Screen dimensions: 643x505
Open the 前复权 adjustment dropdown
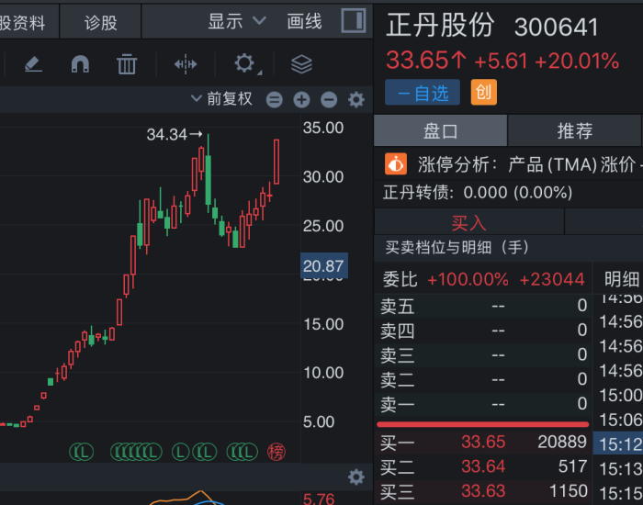point(221,98)
